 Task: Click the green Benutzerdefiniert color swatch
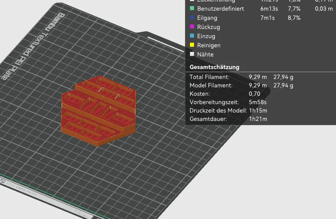(x=192, y=8)
